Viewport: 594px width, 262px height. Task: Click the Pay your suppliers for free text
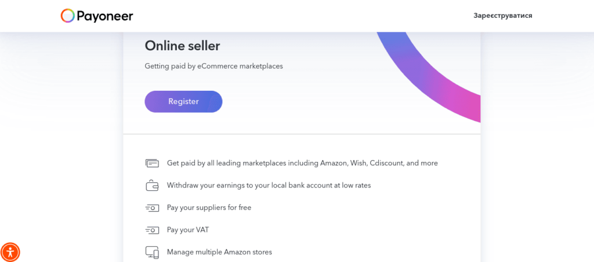[209, 208]
